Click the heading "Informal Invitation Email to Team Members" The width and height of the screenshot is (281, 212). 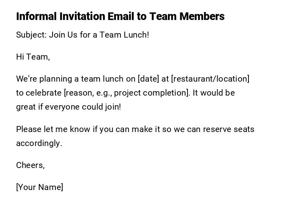(120, 16)
